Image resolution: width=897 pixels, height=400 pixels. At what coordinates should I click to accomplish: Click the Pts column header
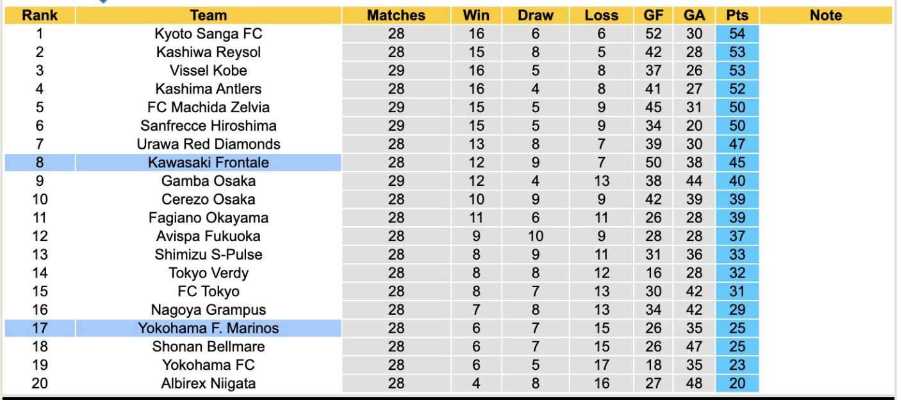(737, 15)
